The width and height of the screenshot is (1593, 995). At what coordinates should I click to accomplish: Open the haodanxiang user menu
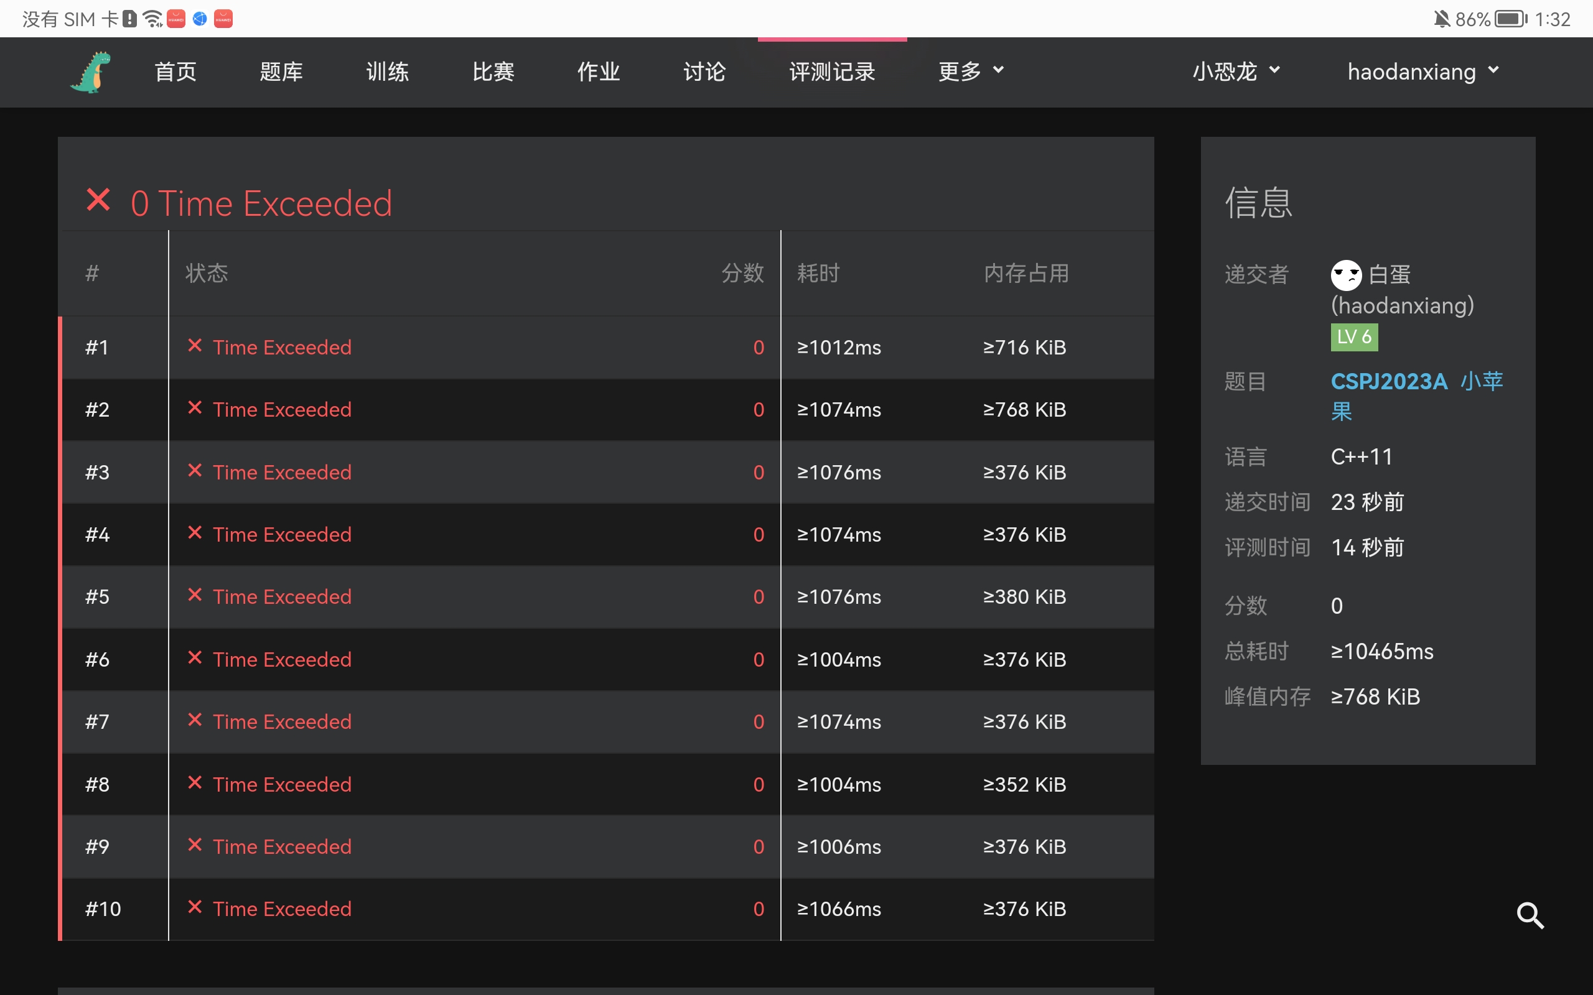[x=1422, y=71]
